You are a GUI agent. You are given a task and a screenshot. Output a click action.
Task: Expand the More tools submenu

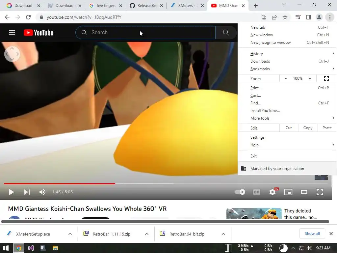[x=287, y=118]
